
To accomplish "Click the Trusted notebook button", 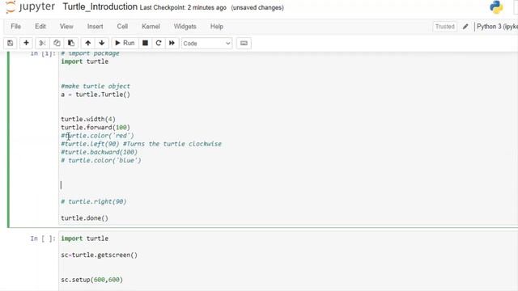I will pos(444,27).
